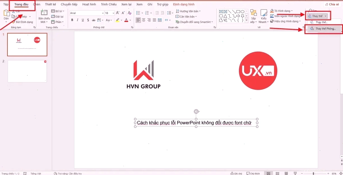Switch to the Trình Chiếu slide show tab
This screenshot has height=175, width=343.
109,4
